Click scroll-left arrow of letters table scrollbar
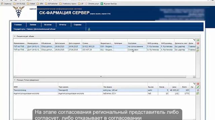The height and width of the screenshot is (120, 215). tap(15, 77)
